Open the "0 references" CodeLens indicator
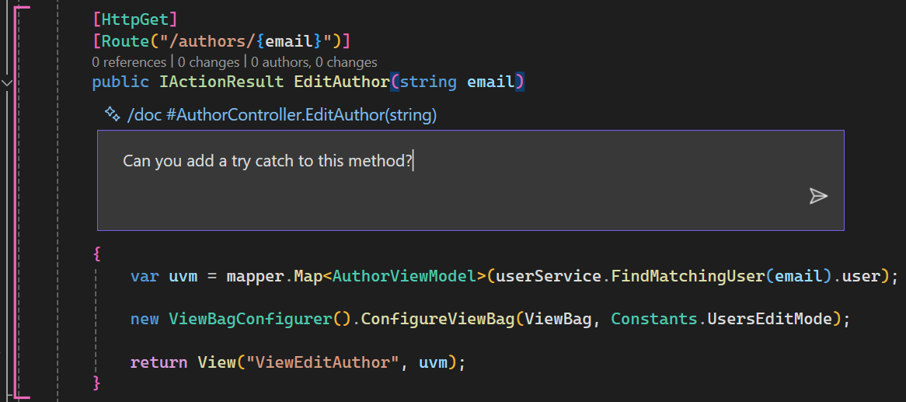The image size is (906, 402). (x=128, y=62)
